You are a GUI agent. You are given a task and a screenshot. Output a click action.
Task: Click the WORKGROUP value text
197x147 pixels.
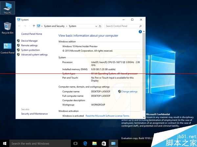pos(98,105)
